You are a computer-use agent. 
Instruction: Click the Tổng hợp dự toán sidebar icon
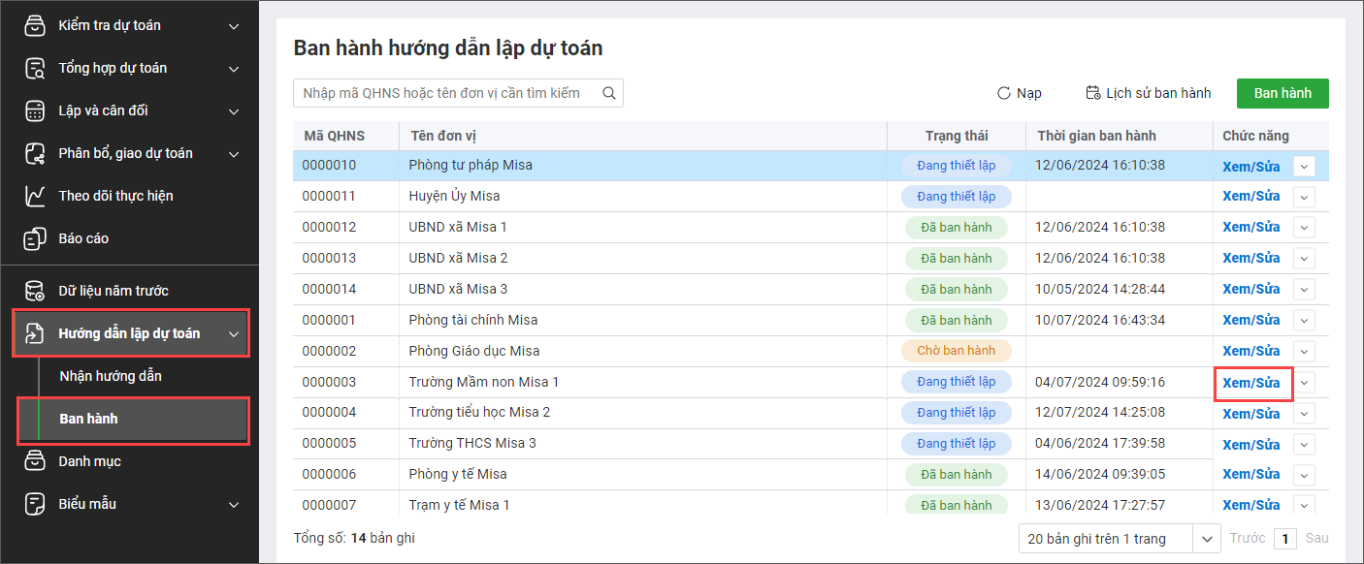coord(35,68)
